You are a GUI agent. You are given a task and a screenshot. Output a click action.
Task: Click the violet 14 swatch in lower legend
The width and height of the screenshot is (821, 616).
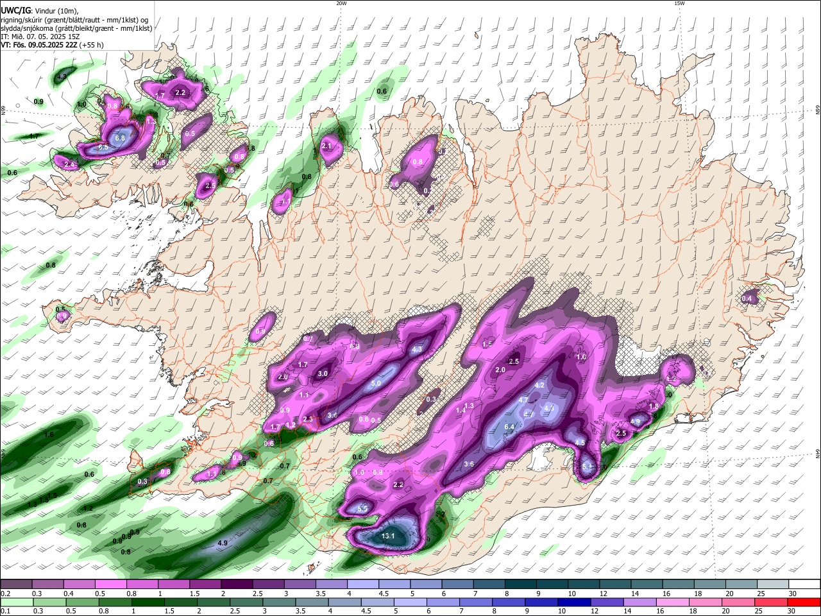pyautogui.click(x=639, y=602)
